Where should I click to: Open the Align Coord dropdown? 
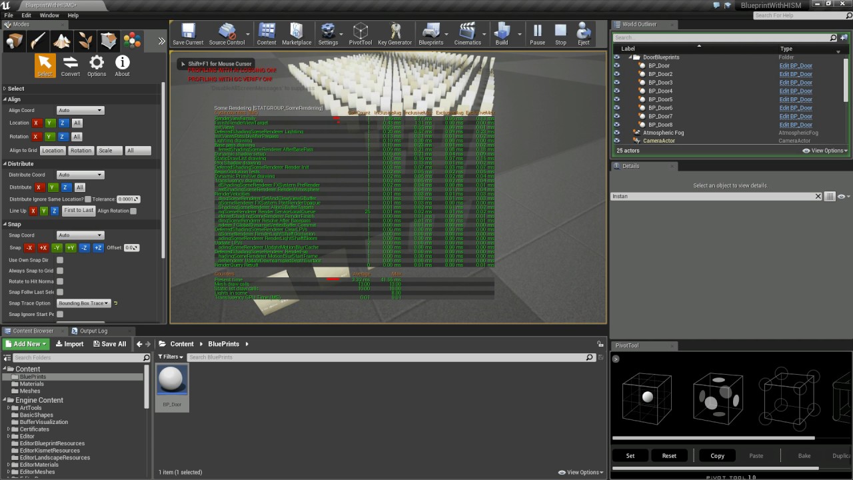tap(80, 110)
